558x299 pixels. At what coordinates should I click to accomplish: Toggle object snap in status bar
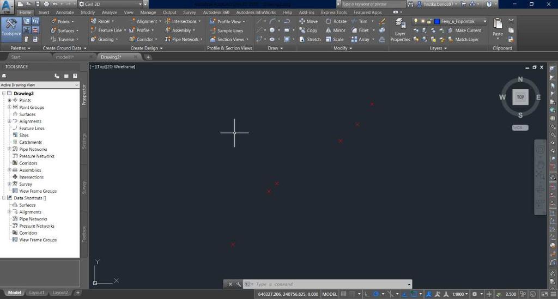414,294
